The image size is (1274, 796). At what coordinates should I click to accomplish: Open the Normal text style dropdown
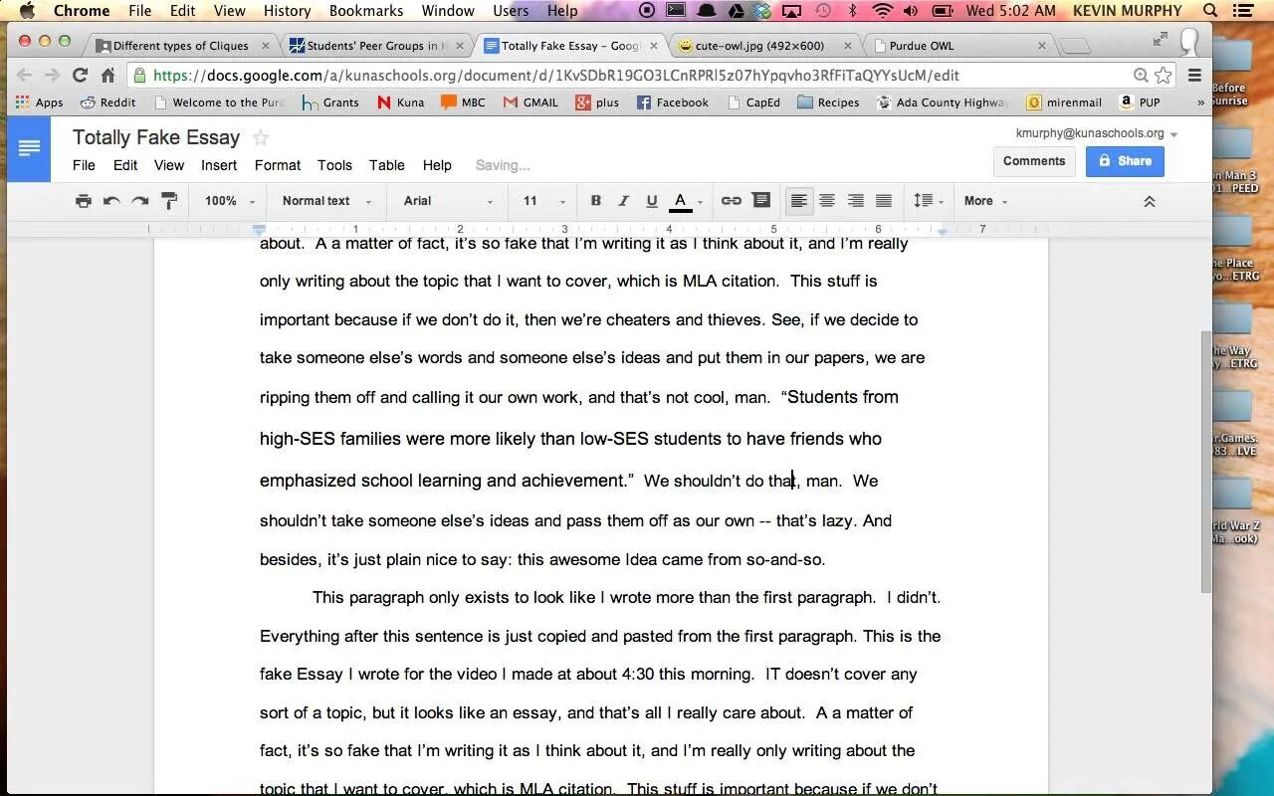tap(326, 201)
